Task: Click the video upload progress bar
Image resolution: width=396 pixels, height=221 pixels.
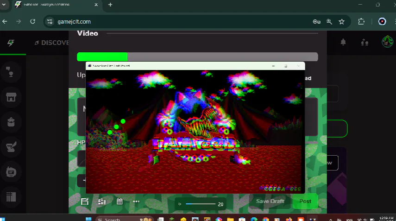Action: click(197, 57)
